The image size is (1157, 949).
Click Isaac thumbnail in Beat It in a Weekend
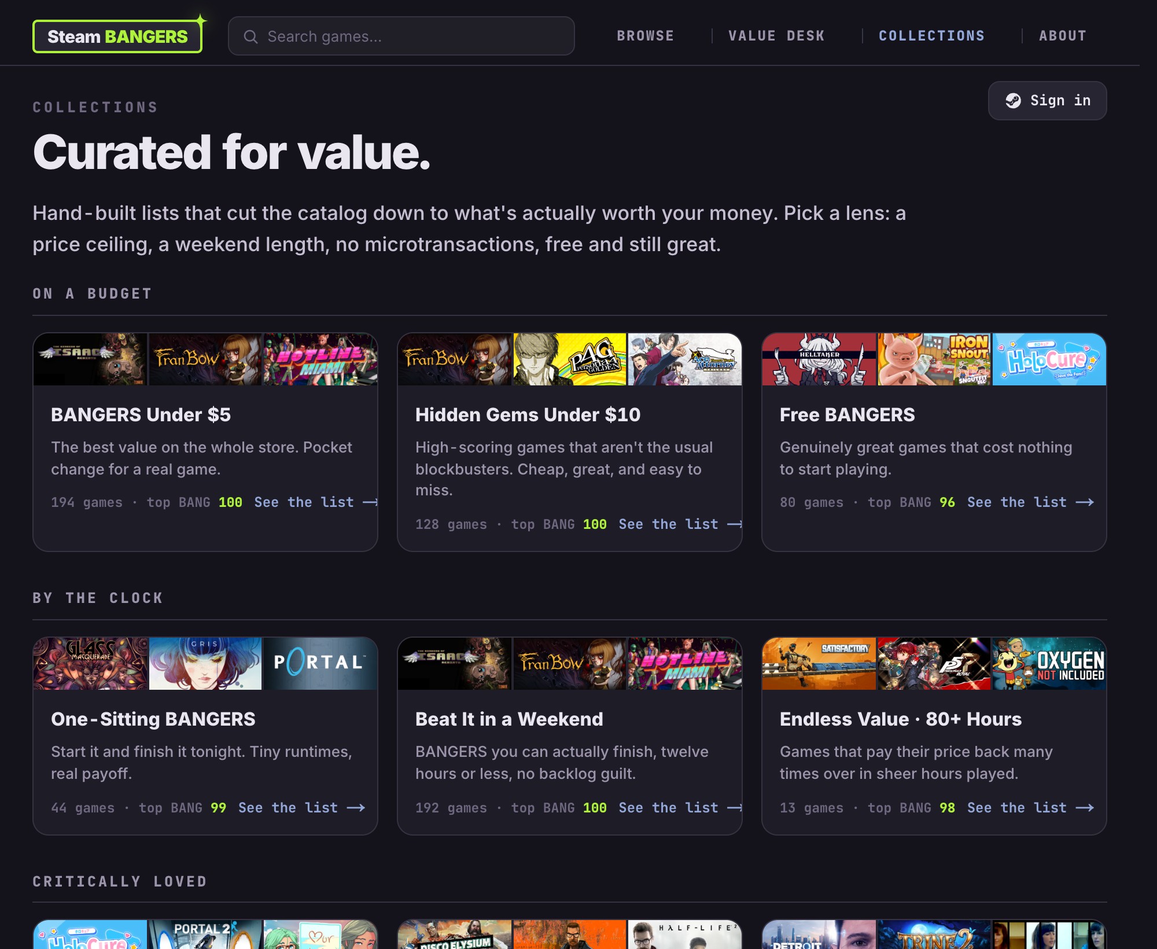pyautogui.click(x=455, y=664)
